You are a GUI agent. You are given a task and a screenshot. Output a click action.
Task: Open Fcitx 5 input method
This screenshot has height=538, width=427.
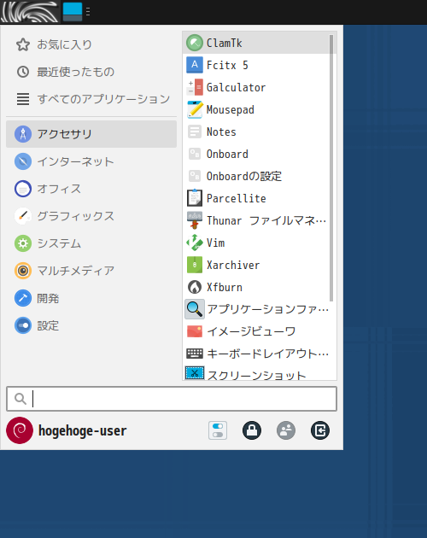pyautogui.click(x=259, y=65)
